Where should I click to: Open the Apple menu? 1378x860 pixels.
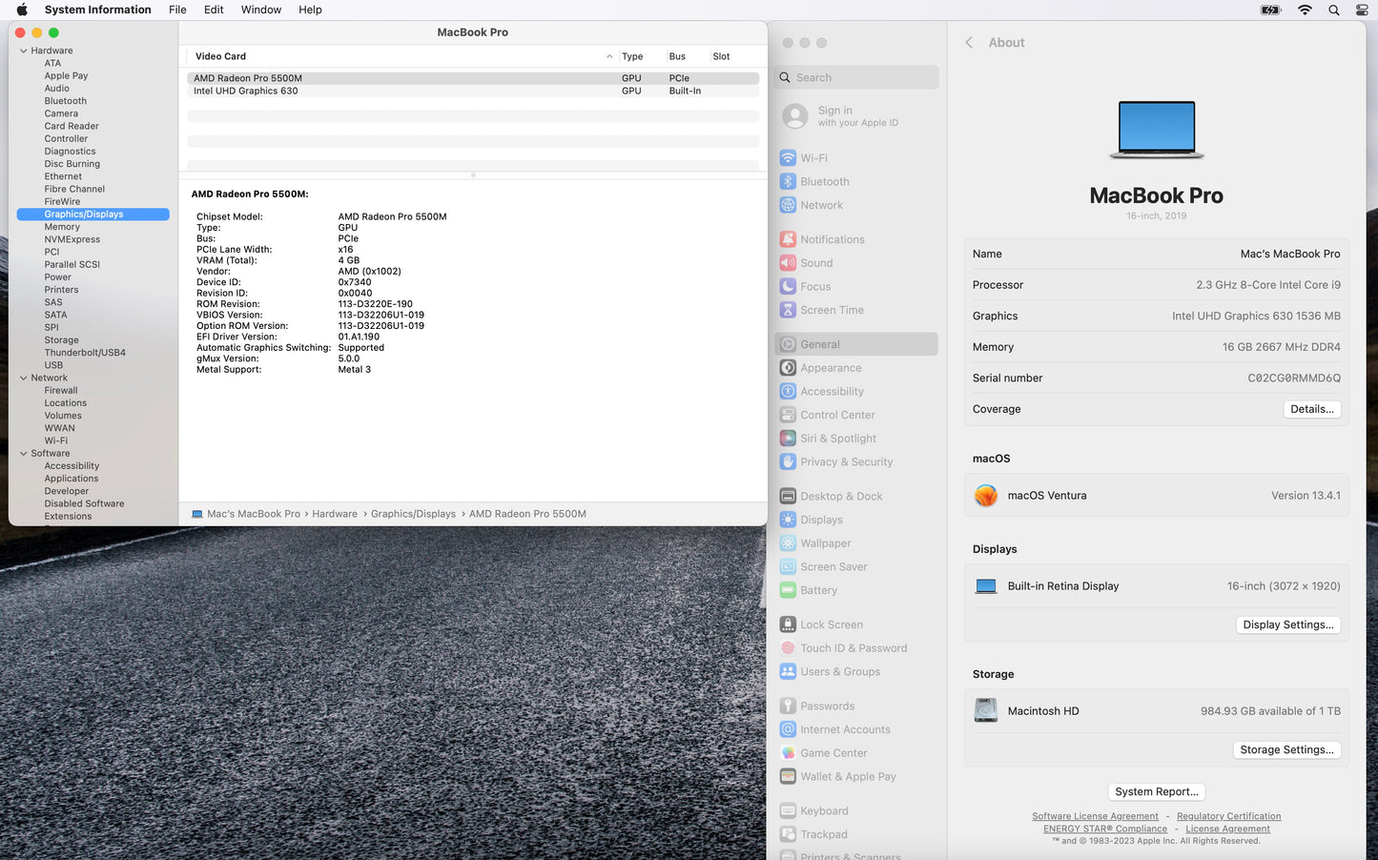point(22,10)
